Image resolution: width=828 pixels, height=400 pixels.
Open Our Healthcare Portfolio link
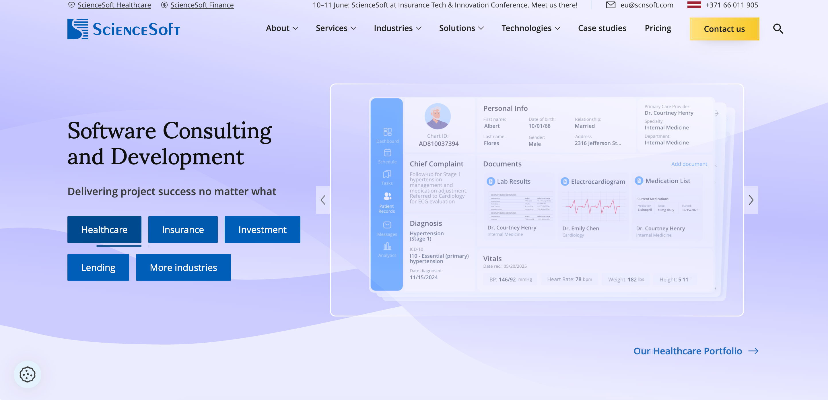tap(695, 351)
